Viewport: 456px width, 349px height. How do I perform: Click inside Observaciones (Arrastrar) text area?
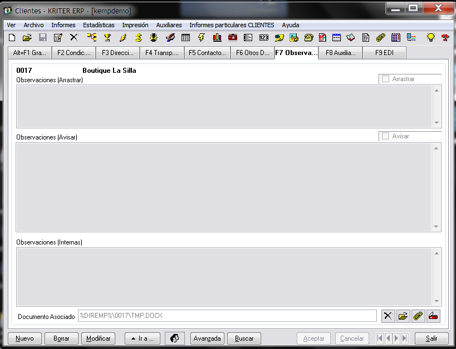[x=224, y=106]
